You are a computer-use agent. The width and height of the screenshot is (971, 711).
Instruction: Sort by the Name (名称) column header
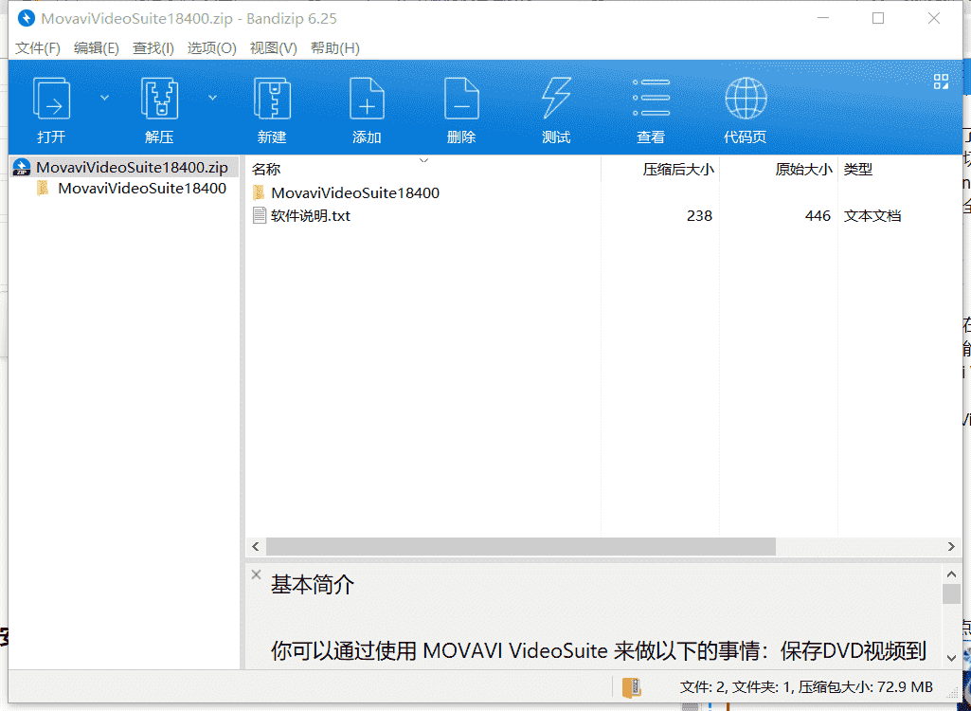266,170
